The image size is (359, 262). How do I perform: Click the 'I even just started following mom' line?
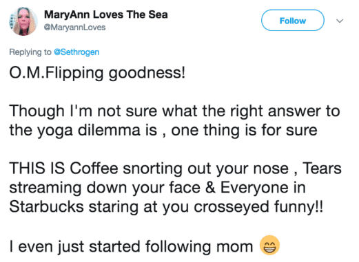[x=131, y=247]
